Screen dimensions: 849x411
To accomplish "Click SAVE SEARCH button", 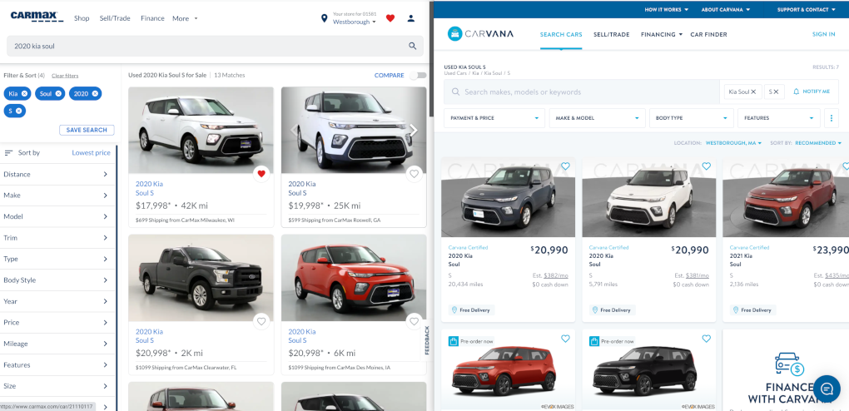I will [87, 130].
